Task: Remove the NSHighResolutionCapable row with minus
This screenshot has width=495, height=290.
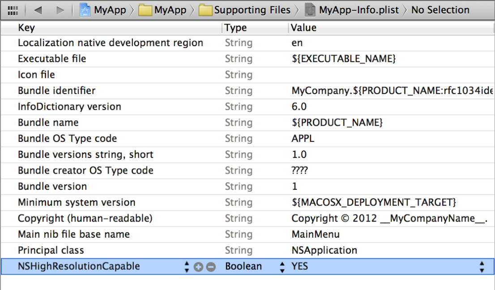Action: (210, 267)
